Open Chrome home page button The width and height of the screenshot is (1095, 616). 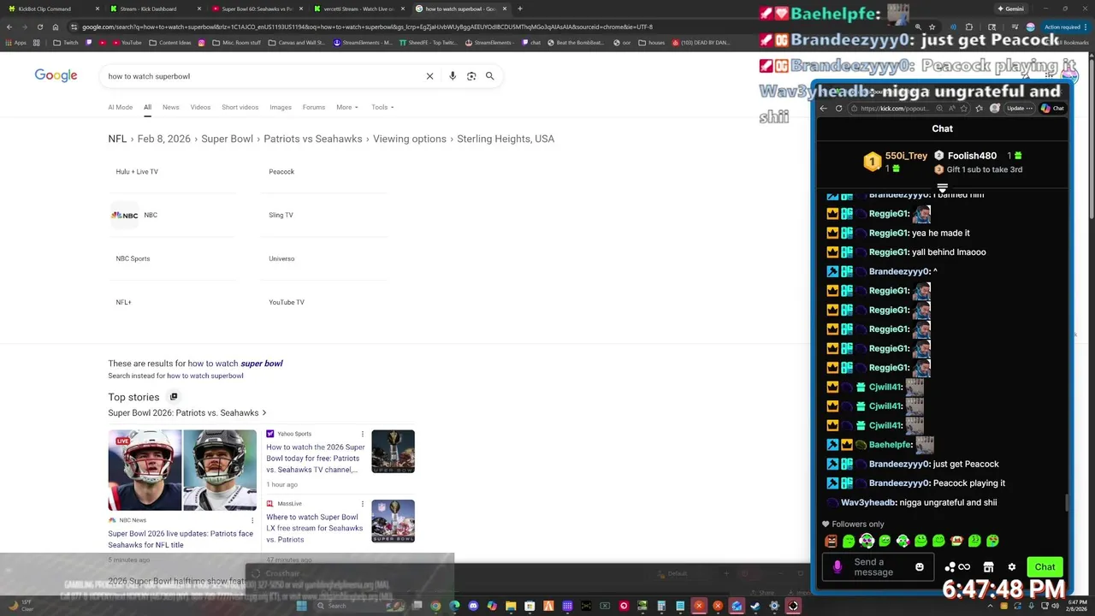pos(56,27)
